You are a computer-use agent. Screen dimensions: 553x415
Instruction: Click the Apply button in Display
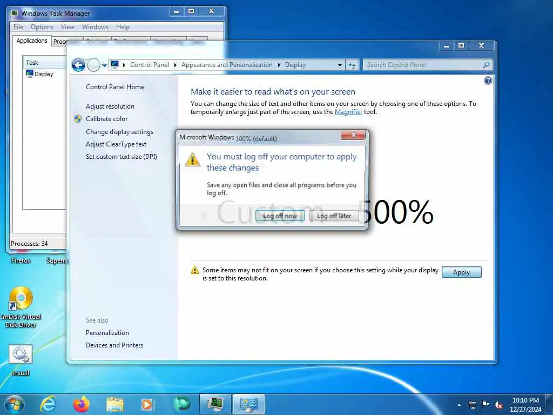click(x=461, y=272)
